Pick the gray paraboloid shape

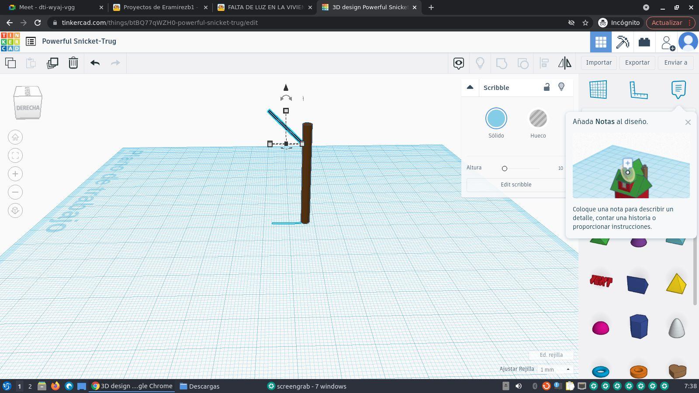pyautogui.click(x=677, y=327)
